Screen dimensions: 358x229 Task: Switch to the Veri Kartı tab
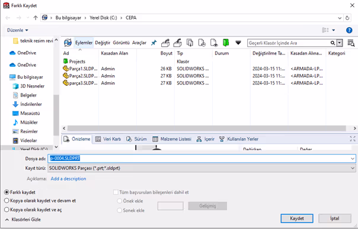pyautogui.click(x=108, y=139)
